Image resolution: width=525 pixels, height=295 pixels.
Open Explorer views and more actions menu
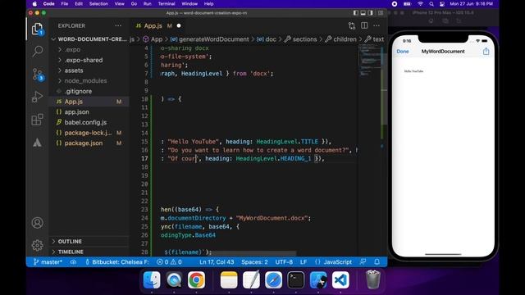(x=118, y=25)
